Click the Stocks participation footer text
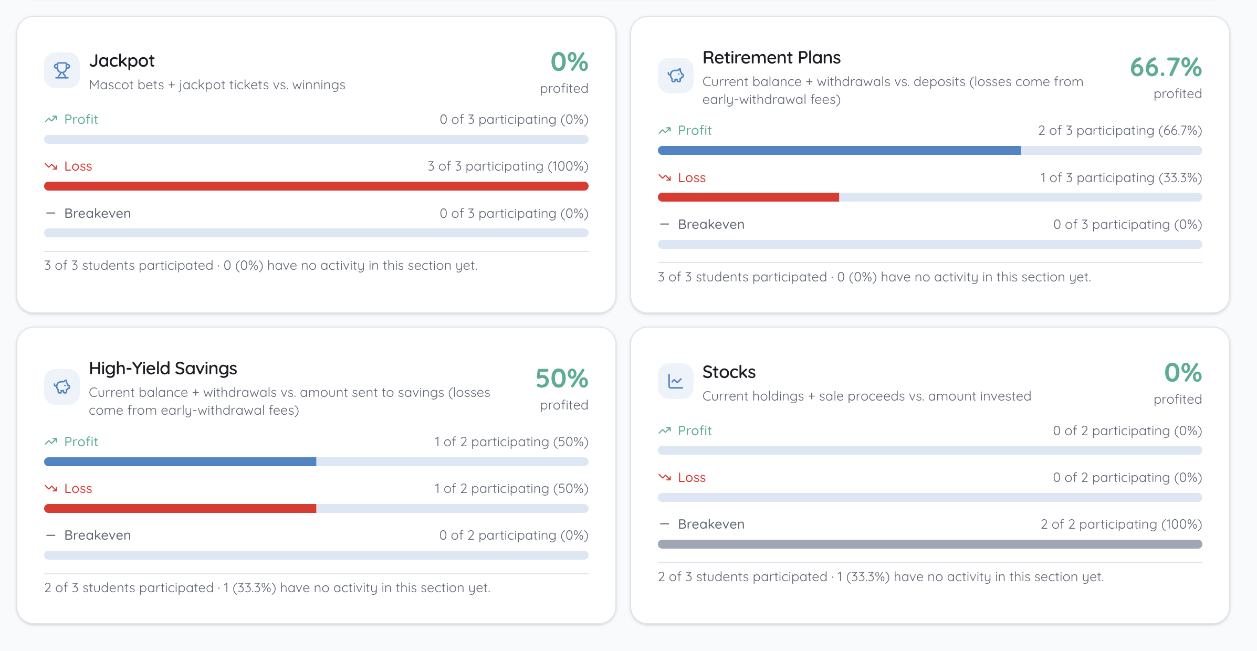1257x651 pixels. pos(881,577)
